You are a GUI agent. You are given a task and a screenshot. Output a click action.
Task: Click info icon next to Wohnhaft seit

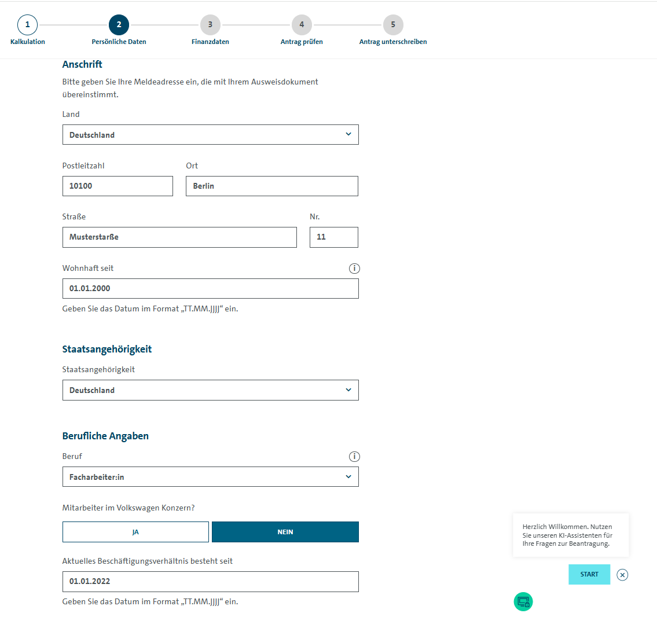(x=354, y=269)
